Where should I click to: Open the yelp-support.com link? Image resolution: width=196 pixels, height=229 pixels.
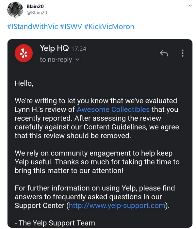tap(117, 205)
